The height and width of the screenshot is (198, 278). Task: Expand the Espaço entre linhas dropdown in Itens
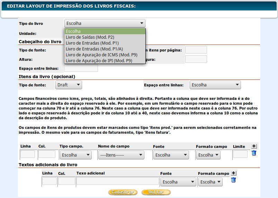215,85
